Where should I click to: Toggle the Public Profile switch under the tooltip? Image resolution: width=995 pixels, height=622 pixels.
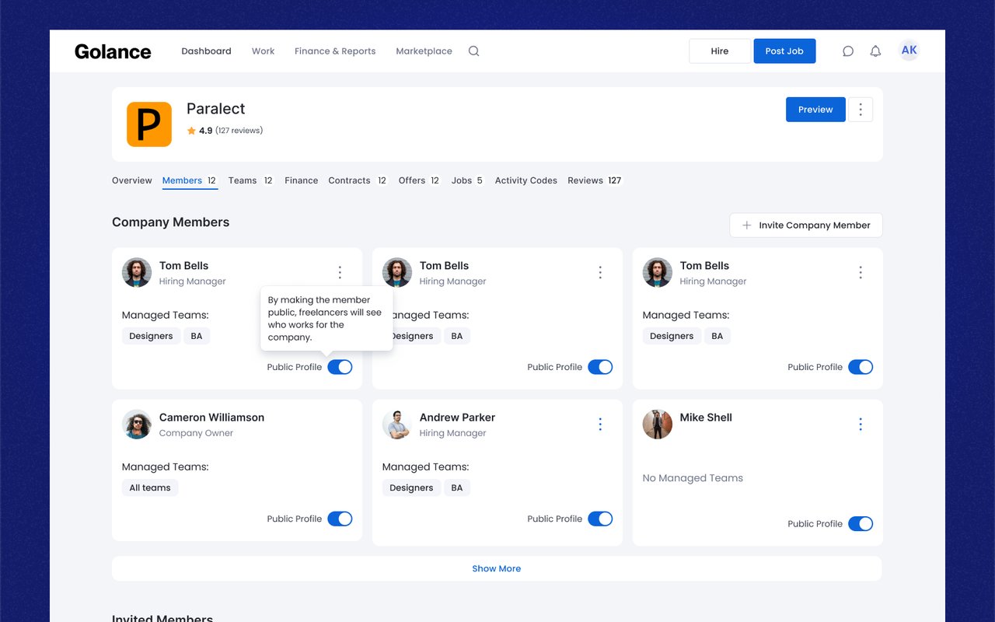340,367
